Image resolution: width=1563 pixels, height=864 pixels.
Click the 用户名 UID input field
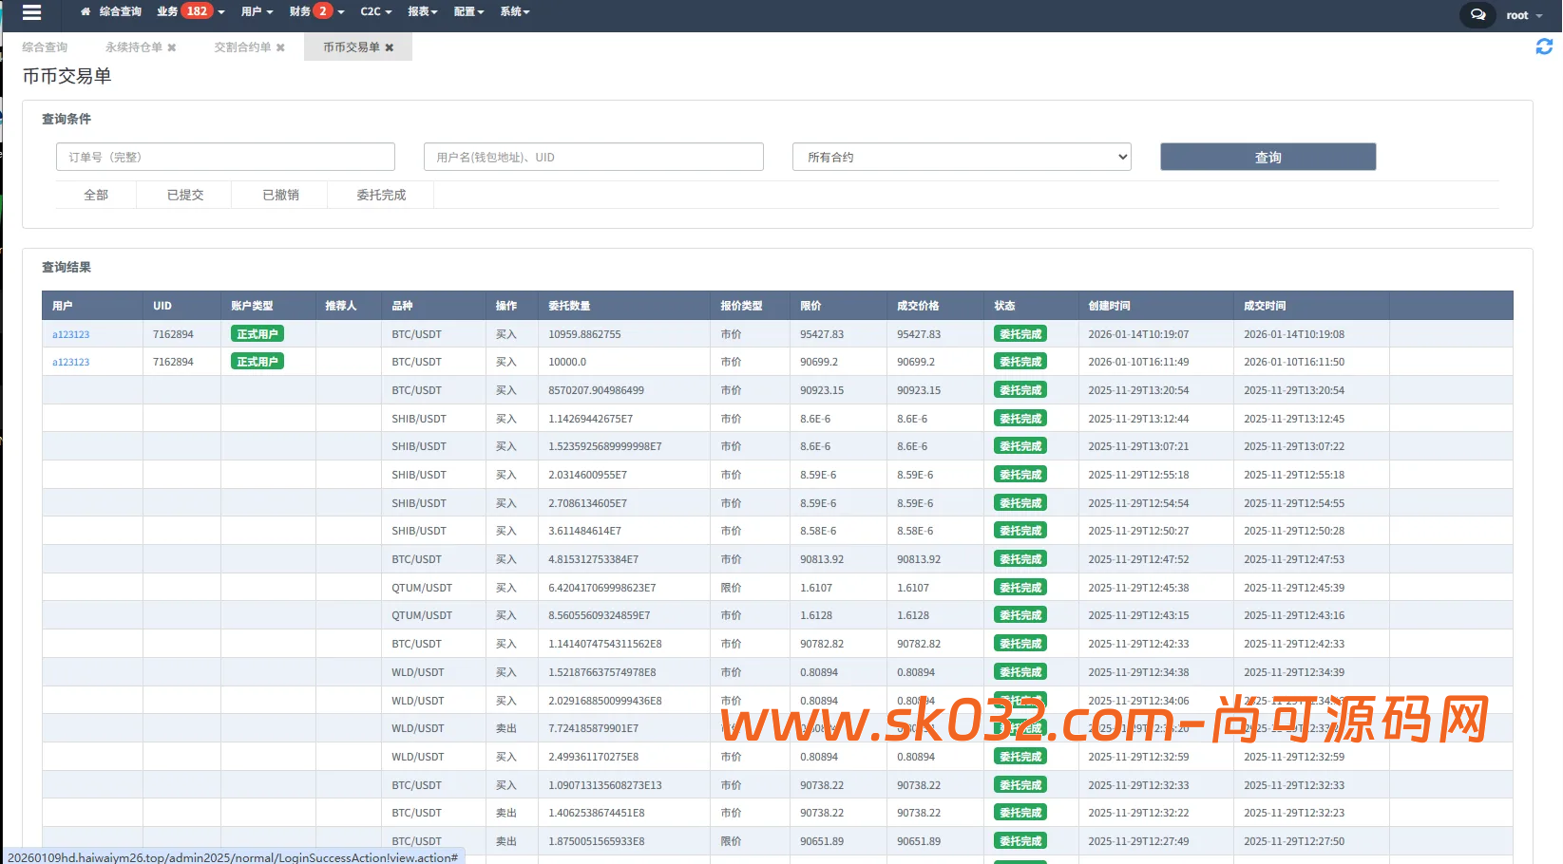coord(593,158)
